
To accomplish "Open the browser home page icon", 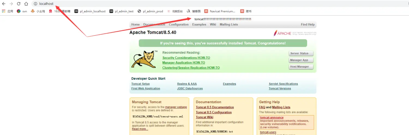I will coord(26,4).
